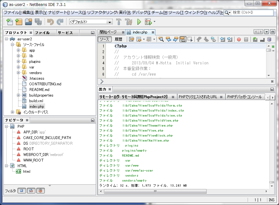Image resolution: width=279 pixels, height=205 pixels.
Task: Open the Debug Project dropdown arrow
Action: (154, 22)
